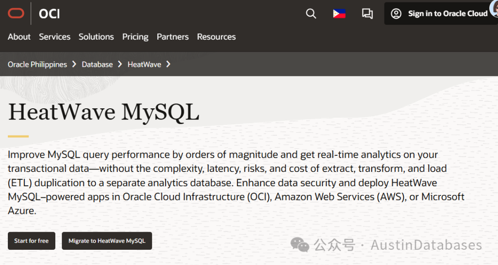Open the Pricing menu
Viewport: 498px width, 265px height.
(135, 37)
